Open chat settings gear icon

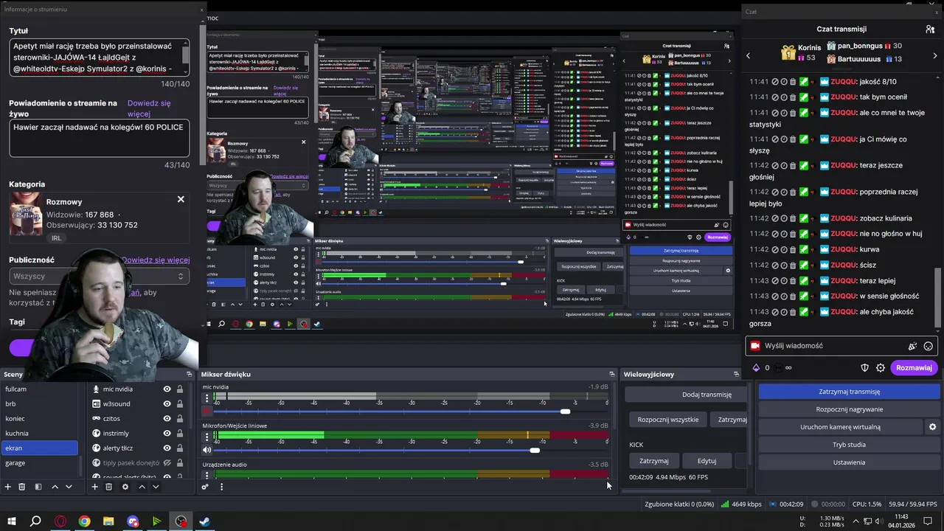[x=881, y=368]
